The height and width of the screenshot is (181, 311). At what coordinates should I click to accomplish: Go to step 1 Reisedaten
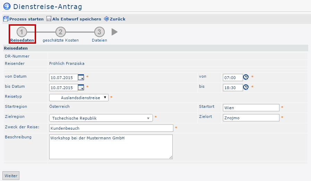22,32
